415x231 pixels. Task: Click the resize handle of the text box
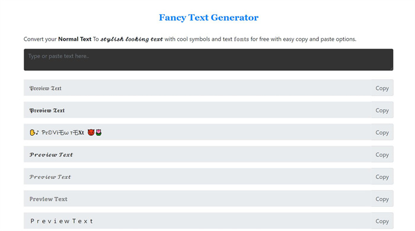(x=391, y=69)
